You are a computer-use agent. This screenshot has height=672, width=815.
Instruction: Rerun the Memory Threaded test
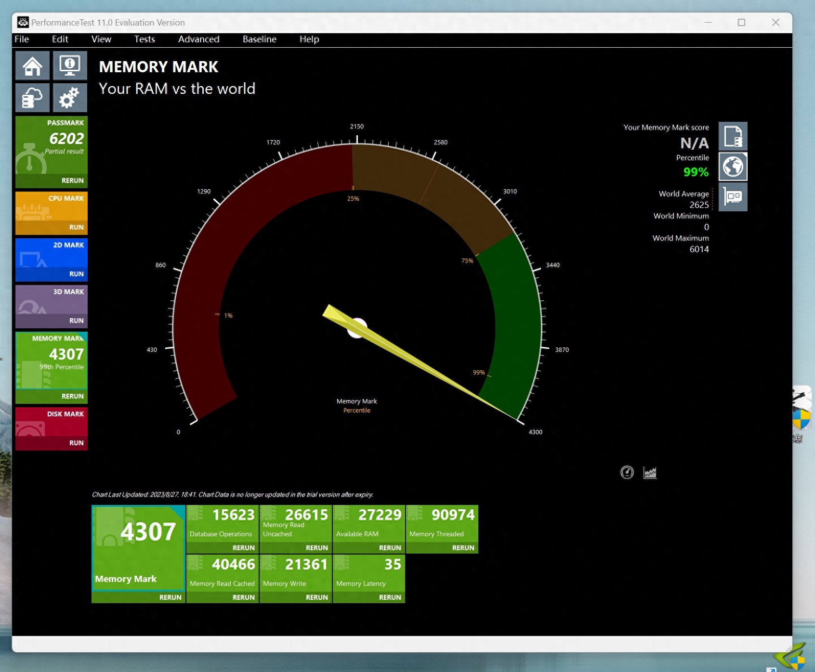point(463,548)
